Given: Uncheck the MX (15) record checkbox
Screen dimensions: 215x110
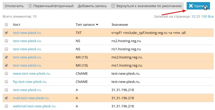Looking at the screenshot, I should (x=6, y=57).
